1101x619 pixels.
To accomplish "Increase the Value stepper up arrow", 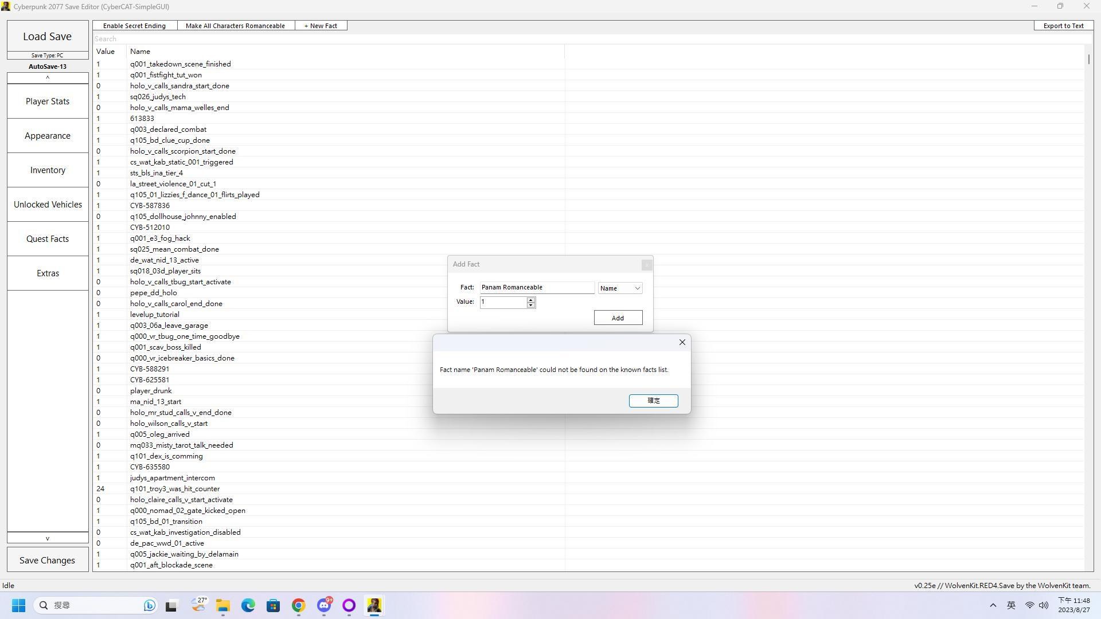I will click(531, 299).
